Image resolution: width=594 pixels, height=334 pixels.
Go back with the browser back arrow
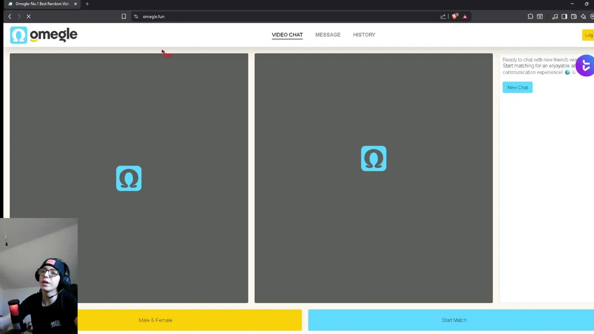point(9,16)
